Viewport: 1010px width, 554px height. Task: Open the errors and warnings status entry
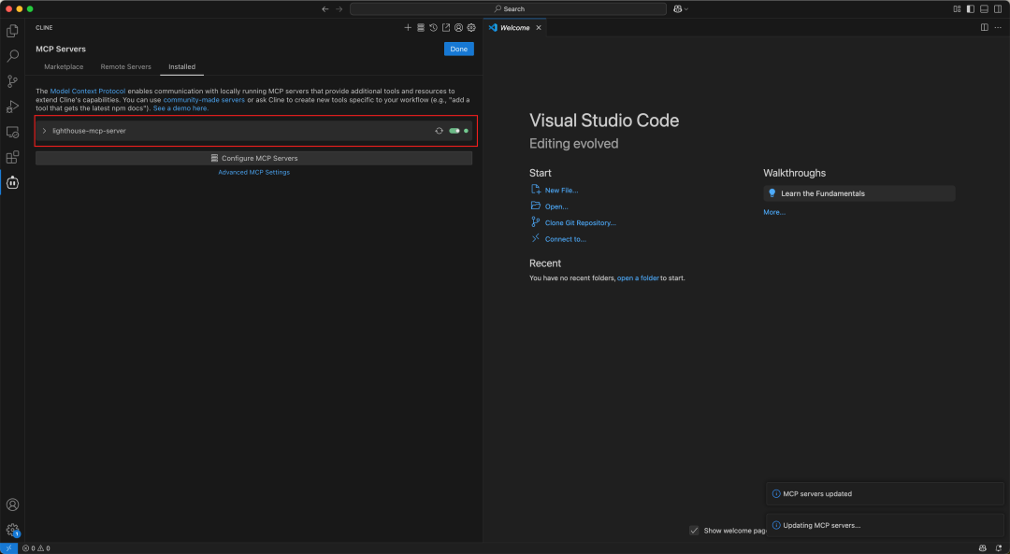[x=36, y=548]
